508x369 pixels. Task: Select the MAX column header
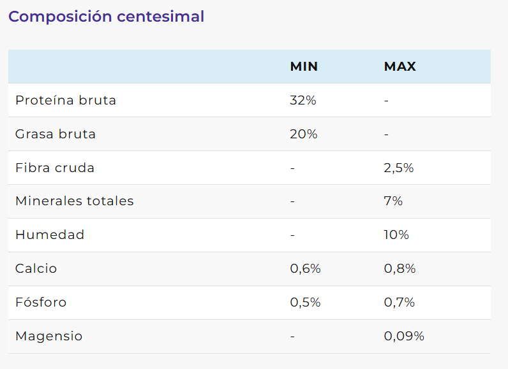tap(400, 67)
